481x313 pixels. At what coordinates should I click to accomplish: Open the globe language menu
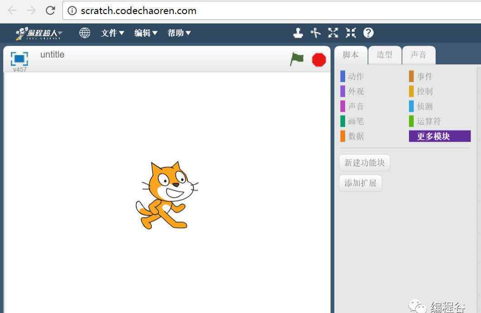[85, 33]
